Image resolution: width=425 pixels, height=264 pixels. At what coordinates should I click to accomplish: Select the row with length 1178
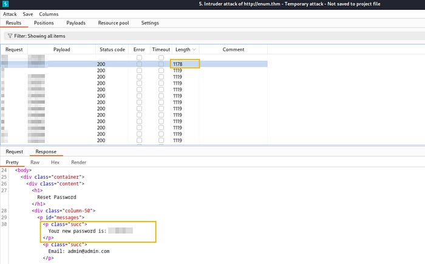pos(134,64)
